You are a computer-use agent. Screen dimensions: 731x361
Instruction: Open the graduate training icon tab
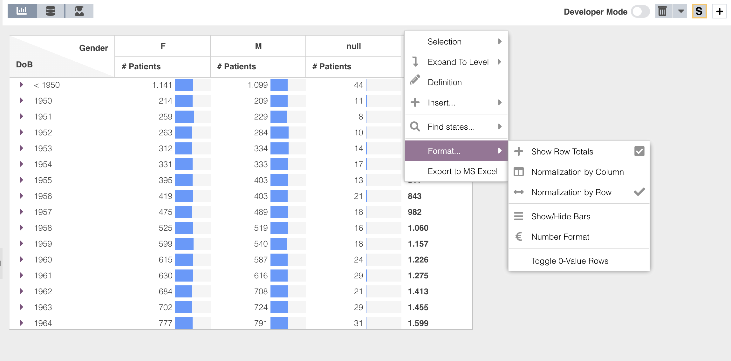(x=79, y=11)
